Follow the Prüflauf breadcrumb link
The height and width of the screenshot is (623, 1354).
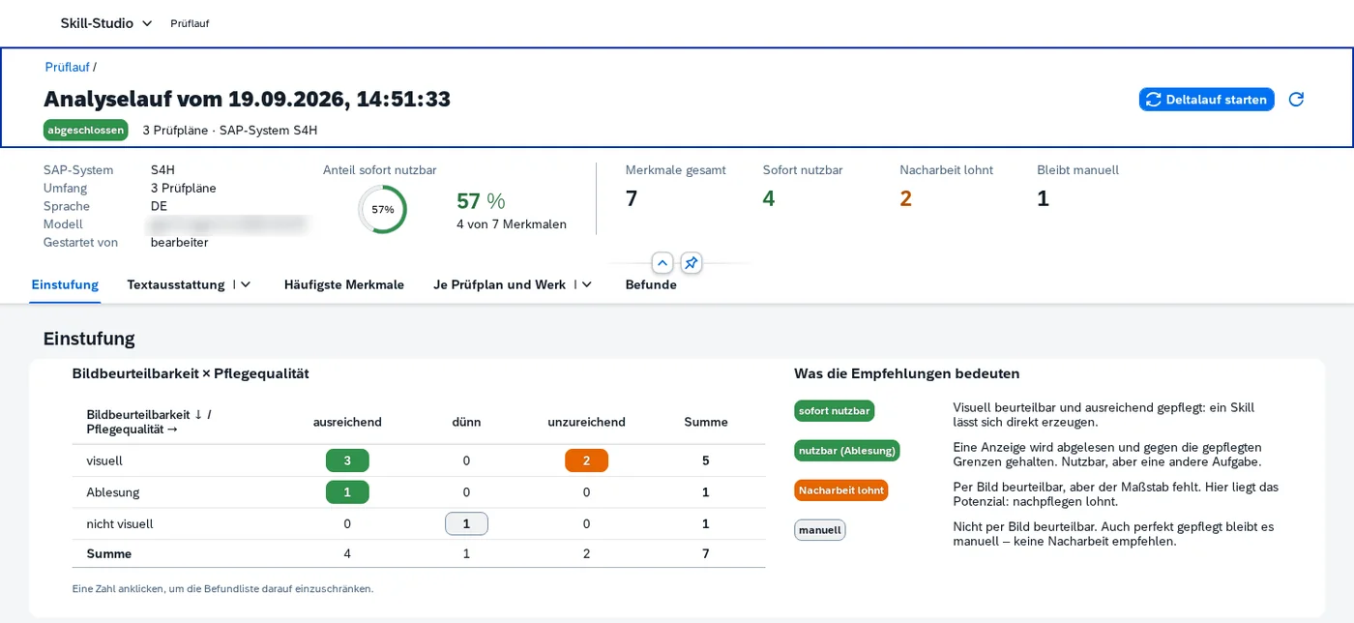67,67
